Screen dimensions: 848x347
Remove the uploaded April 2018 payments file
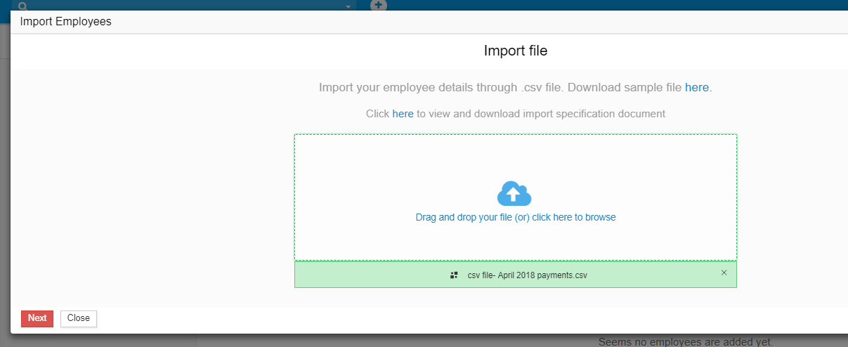pyautogui.click(x=724, y=273)
